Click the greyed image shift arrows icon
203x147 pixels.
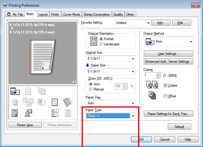click(28, 91)
